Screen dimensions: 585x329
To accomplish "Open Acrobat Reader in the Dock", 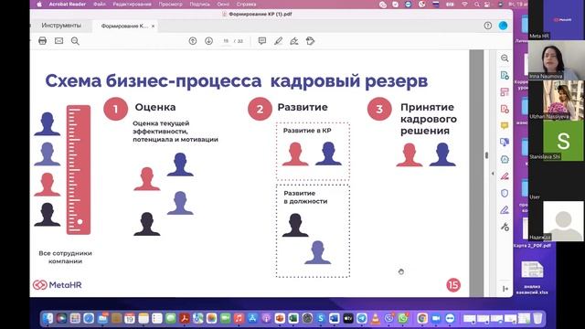I will point(185,318).
